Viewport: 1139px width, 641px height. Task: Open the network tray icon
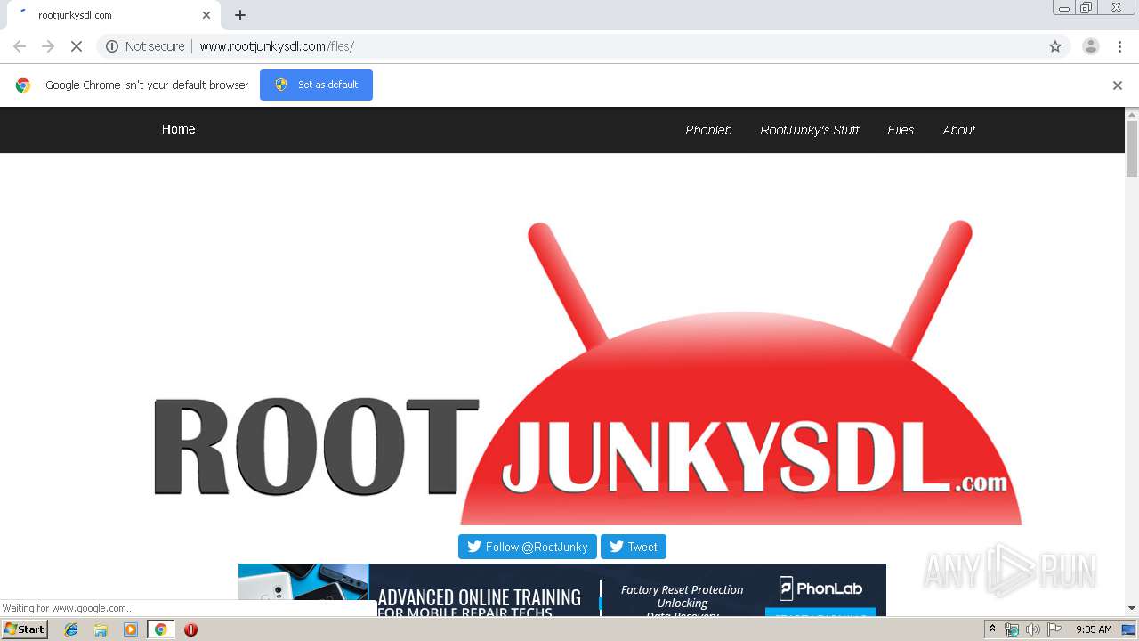[x=1012, y=629]
